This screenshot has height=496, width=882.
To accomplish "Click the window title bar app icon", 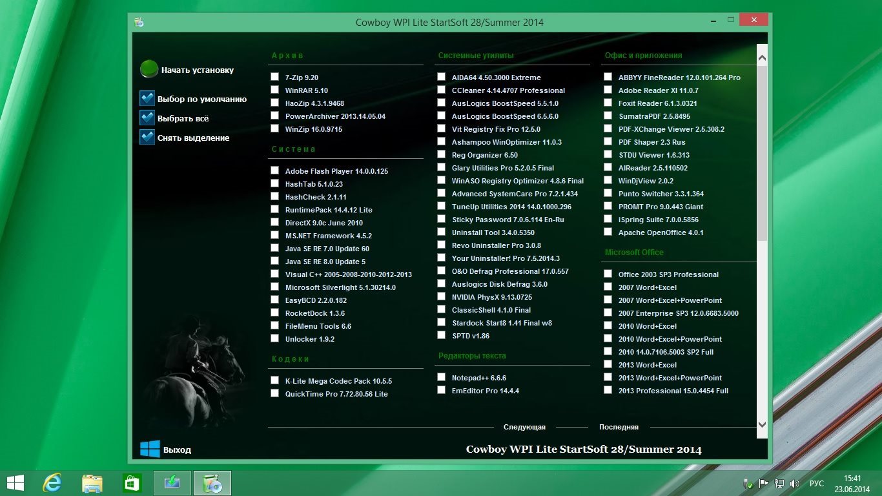I will pos(138,22).
